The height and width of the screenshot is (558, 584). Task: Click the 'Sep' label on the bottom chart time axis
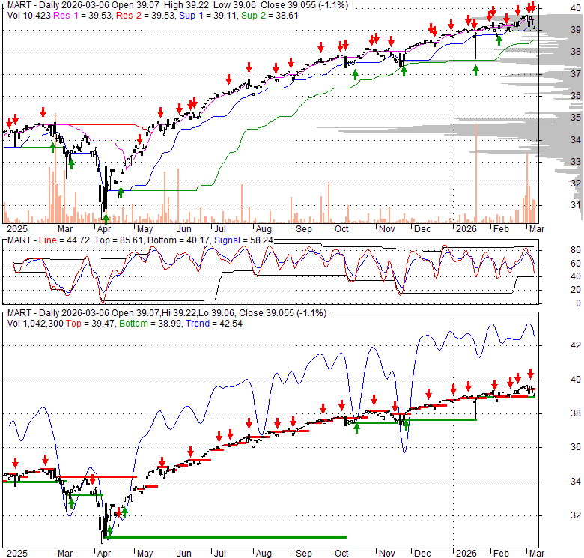click(303, 554)
